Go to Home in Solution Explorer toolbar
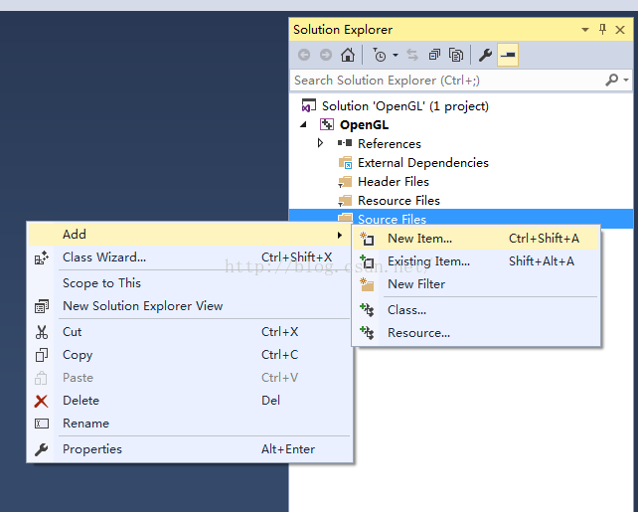Image resolution: width=638 pixels, height=512 pixels. pos(348,55)
